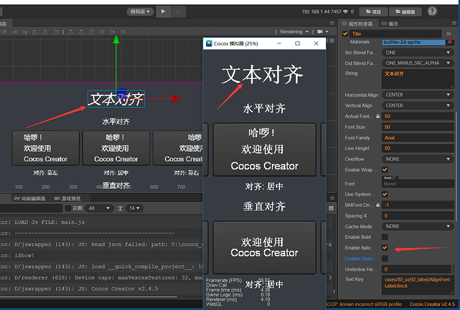Click the blue square gizmo handle in scene

(x=121, y=94)
